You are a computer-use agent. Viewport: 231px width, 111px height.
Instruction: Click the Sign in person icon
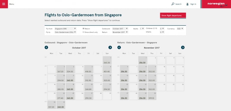187,4
